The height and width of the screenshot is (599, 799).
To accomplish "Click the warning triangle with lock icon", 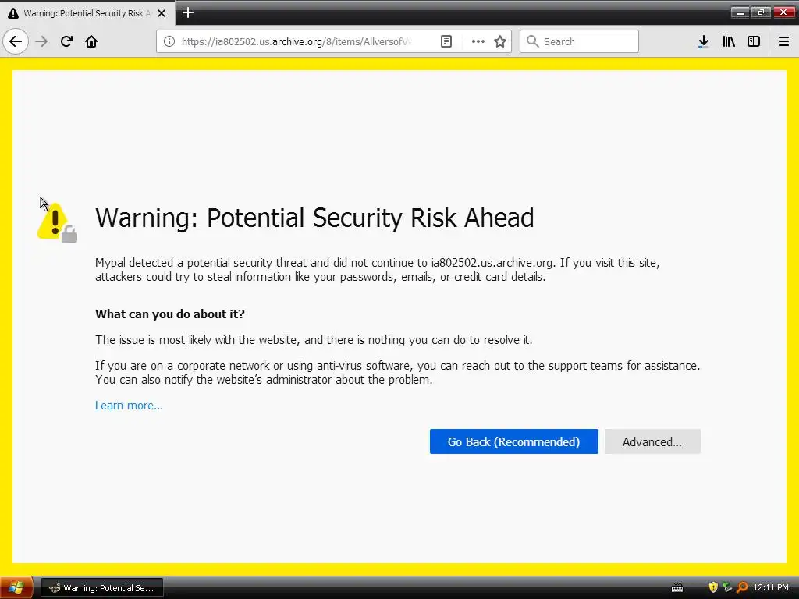I will coord(57,222).
